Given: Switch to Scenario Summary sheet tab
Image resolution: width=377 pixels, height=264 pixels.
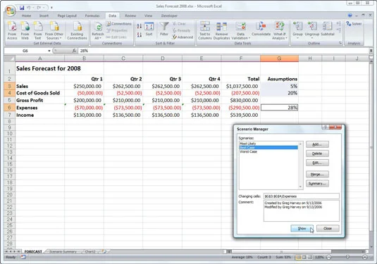Looking at the screenshot, I should [63, 251].
